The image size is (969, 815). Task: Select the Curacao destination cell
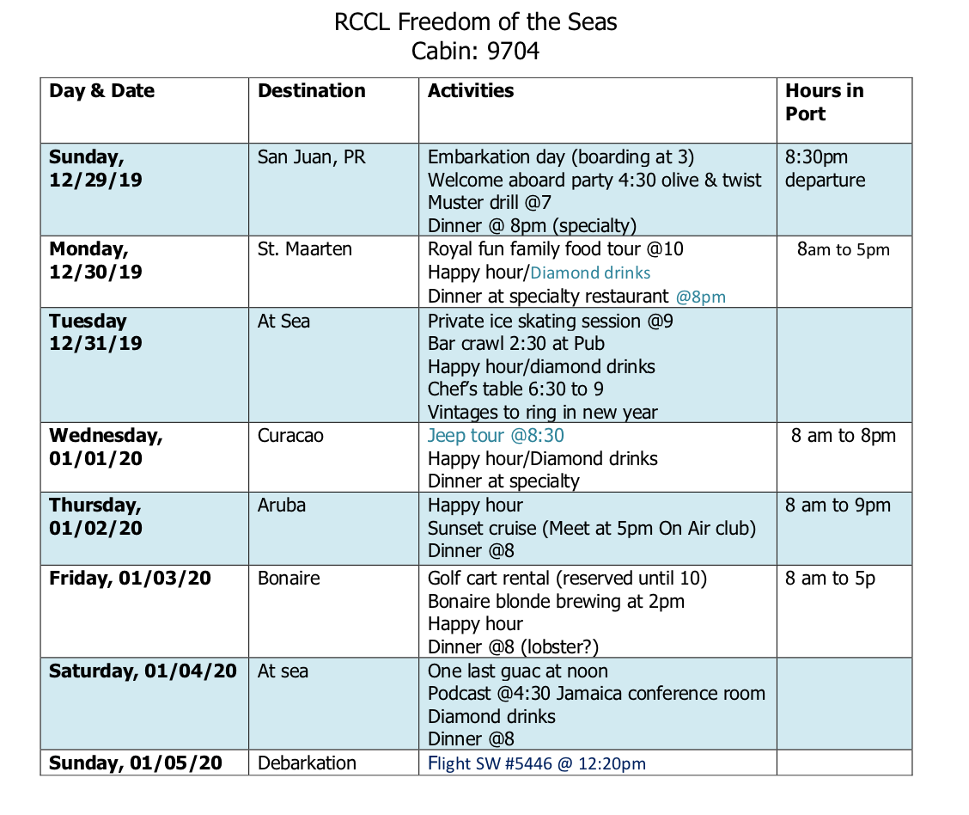333,457
